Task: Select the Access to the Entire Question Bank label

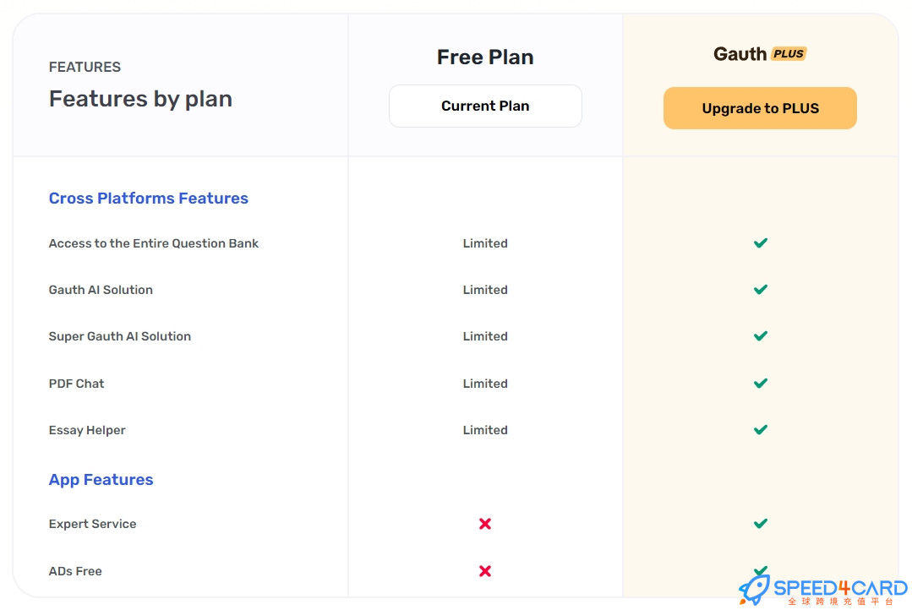Action: [154, 243]
